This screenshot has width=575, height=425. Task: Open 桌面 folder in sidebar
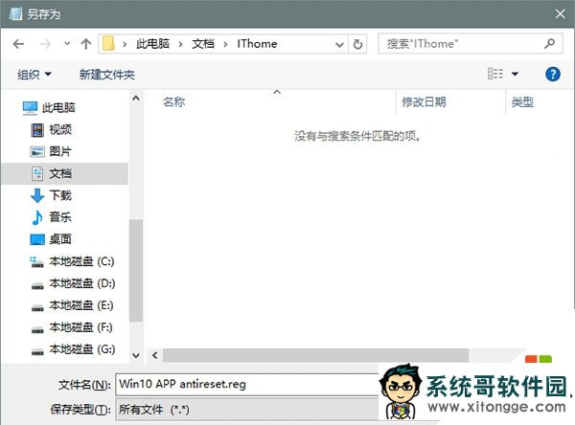60,239
